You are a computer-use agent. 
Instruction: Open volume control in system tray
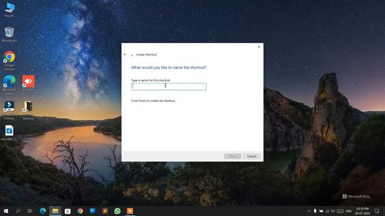tap(333, 211)
